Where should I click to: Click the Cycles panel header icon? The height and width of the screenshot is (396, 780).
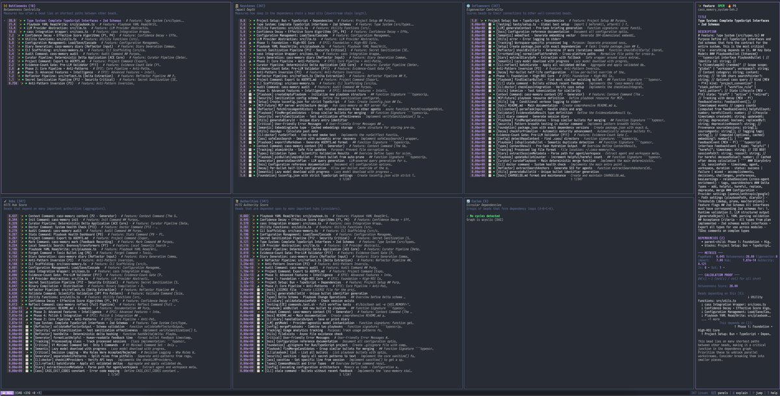468,201
